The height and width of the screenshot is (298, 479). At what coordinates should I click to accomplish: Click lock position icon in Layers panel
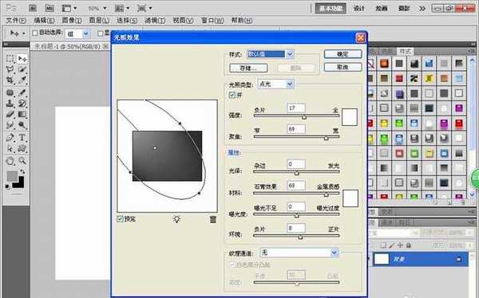coord(400,245)
